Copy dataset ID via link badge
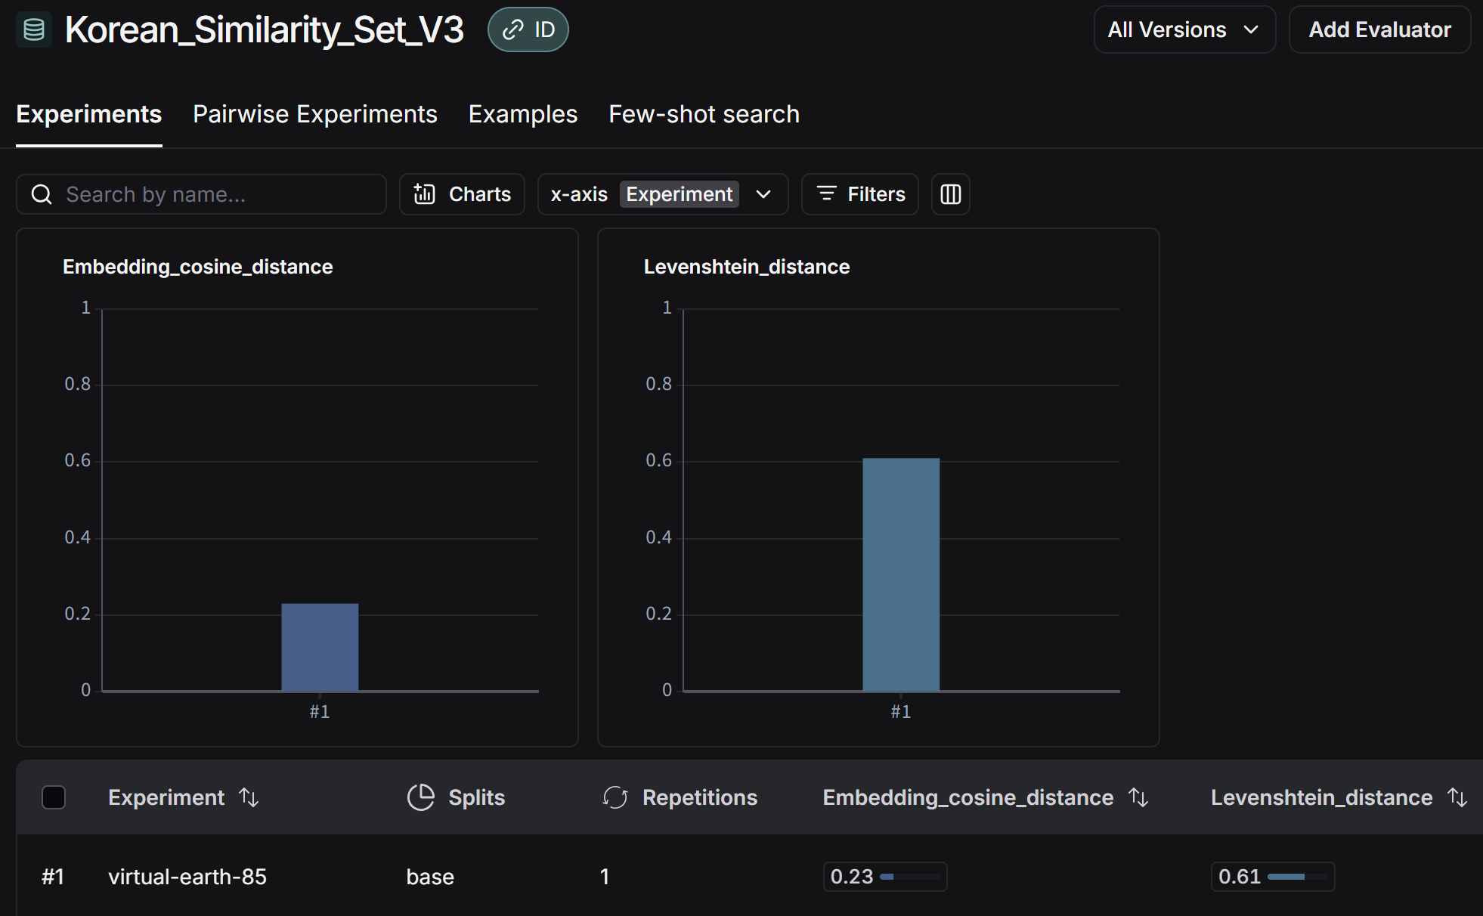1483x916 pixels. click(528, 30)
